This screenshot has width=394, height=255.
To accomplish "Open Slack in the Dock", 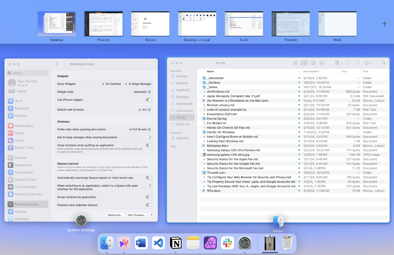I will (x=227, y=243).
